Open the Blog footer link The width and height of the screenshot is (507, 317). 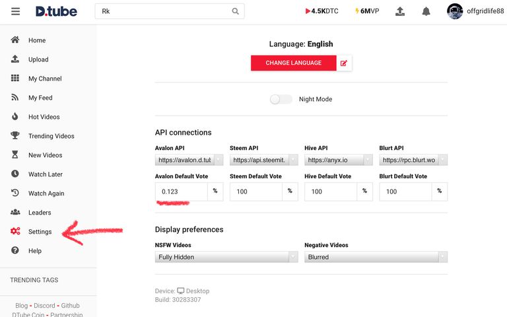(x=21, y=305)
